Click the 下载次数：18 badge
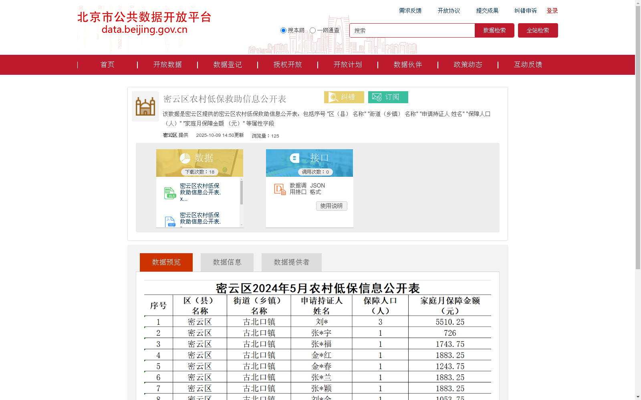Screen dimensions: 641x400 (x=200, y=172)
